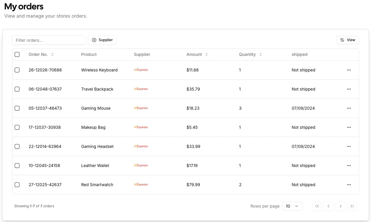
Task: Click the AliExpress supplier logo for Travel Backpack
Action: pyautogui.click(x=141, y=89)
